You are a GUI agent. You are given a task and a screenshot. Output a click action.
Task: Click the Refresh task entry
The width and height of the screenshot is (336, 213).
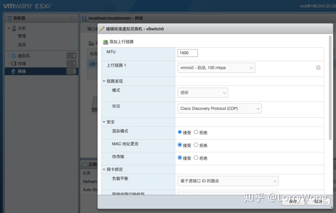90,182
